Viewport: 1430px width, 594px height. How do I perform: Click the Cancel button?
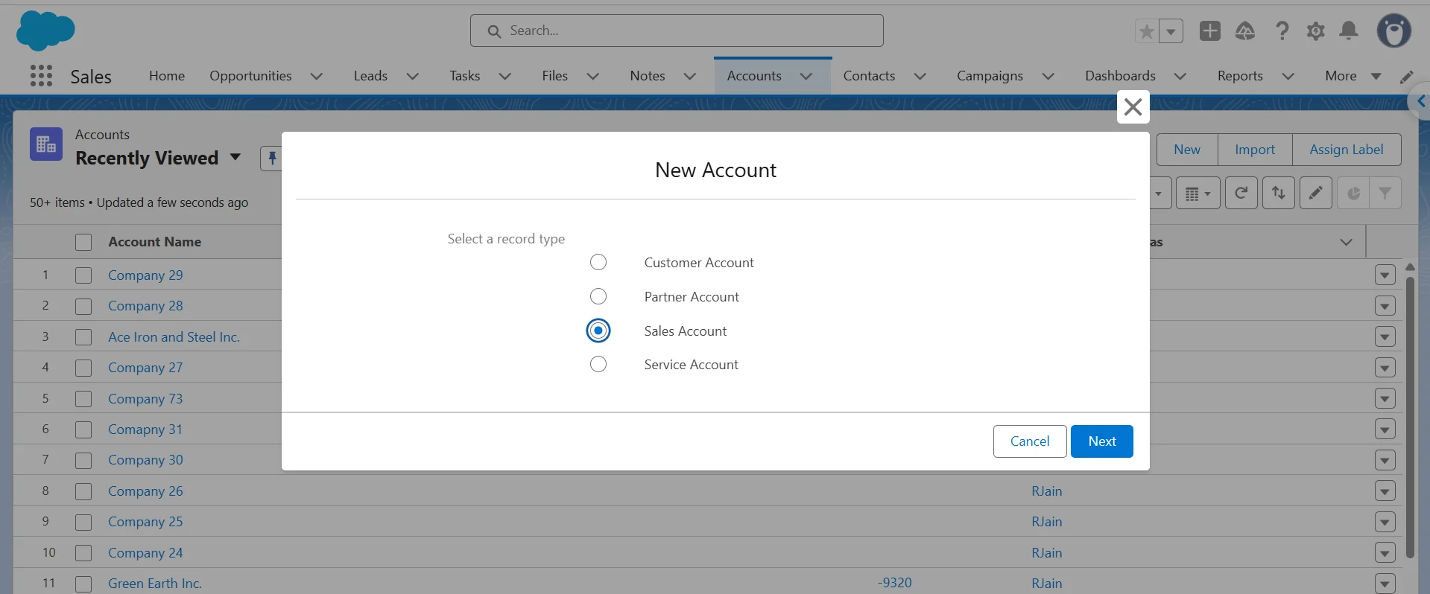(1030, 441)
